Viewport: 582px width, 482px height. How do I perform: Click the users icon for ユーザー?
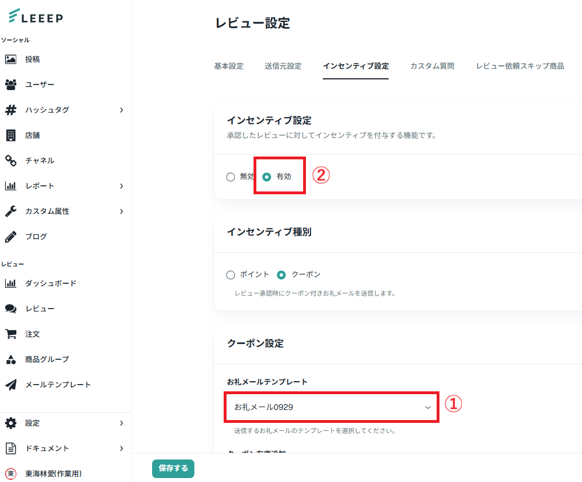click(11, 84)
